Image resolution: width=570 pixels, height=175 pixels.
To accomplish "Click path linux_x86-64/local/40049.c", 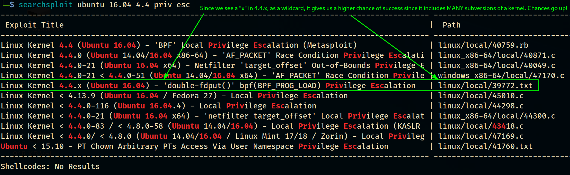I will [496, 65].
